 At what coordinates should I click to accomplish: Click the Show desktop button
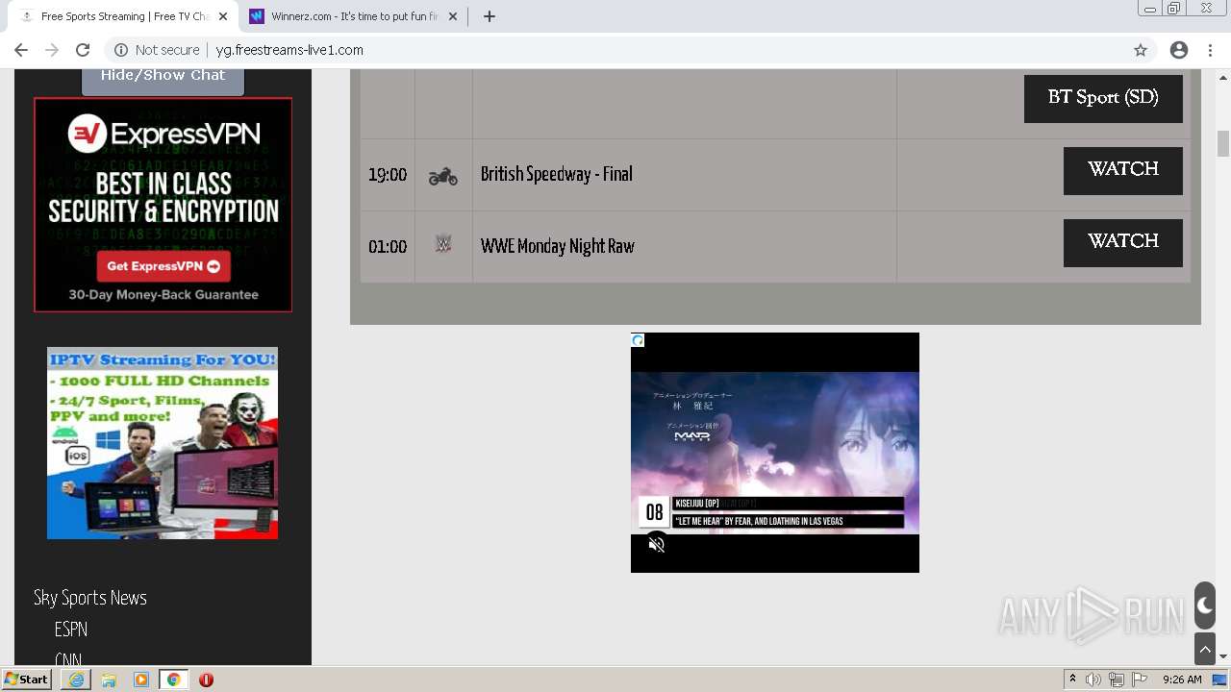pos(1220,680)
